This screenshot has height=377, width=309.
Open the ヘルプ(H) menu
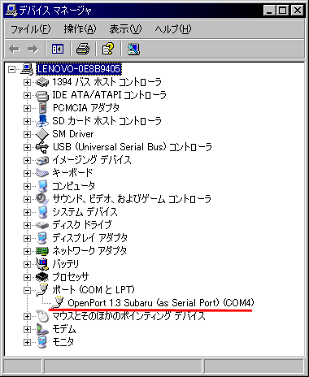coord(173,29)
